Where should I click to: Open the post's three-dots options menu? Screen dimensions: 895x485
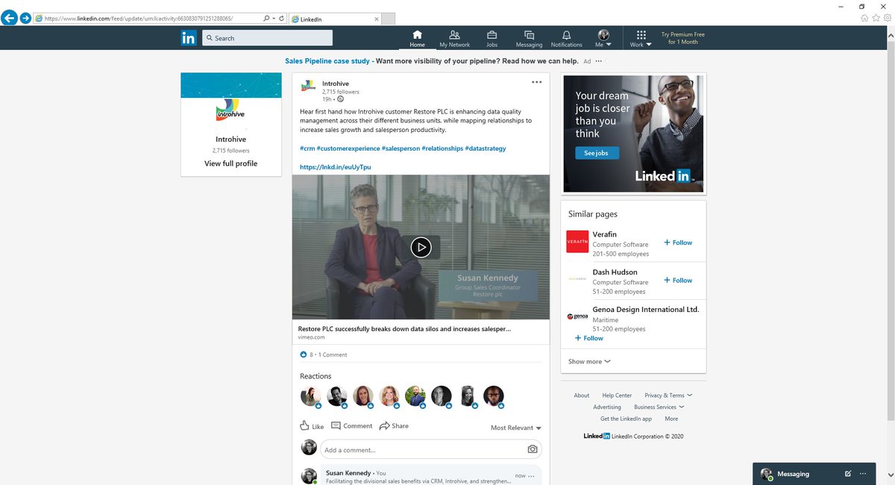coord(537,82)
